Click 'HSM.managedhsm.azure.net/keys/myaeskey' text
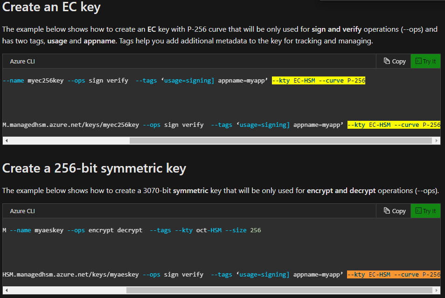The width and height of the screenshot is (445, 298). 70,274
